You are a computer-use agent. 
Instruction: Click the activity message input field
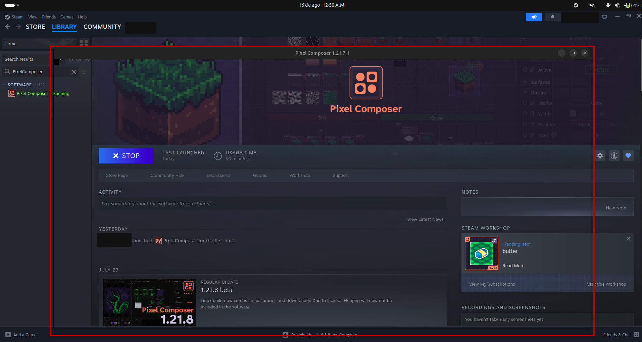[273, 204]
